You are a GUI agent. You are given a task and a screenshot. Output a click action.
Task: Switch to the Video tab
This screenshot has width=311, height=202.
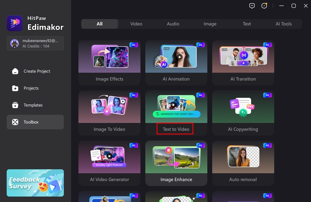[x=136, y=24]
